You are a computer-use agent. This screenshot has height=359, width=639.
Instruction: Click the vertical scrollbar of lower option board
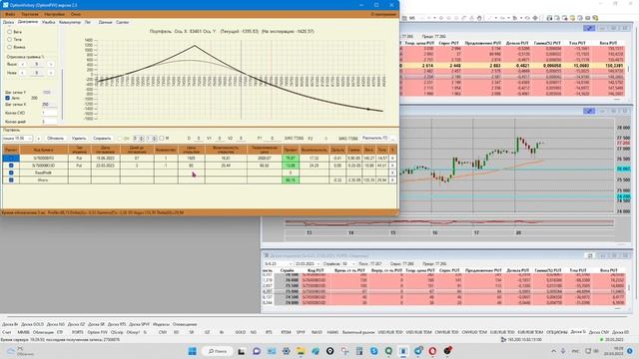click(x=630, y=287)
